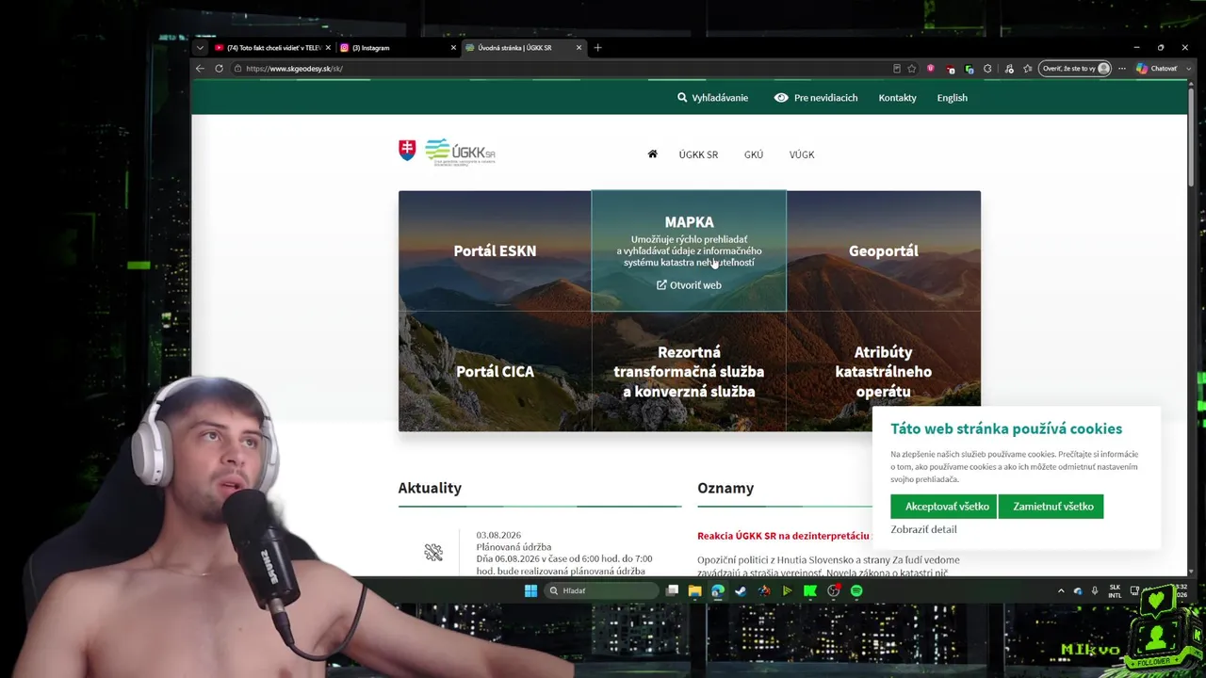The height and width of the screenshot is (678, 1206).
Task: Go back with the browser back arrow
Action: (x=200, y=68)
